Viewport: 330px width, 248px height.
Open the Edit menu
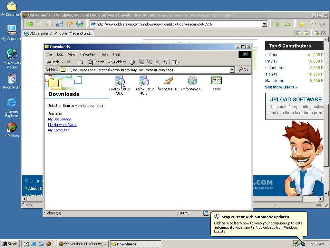pyautogui.click(x=60, y=54)
